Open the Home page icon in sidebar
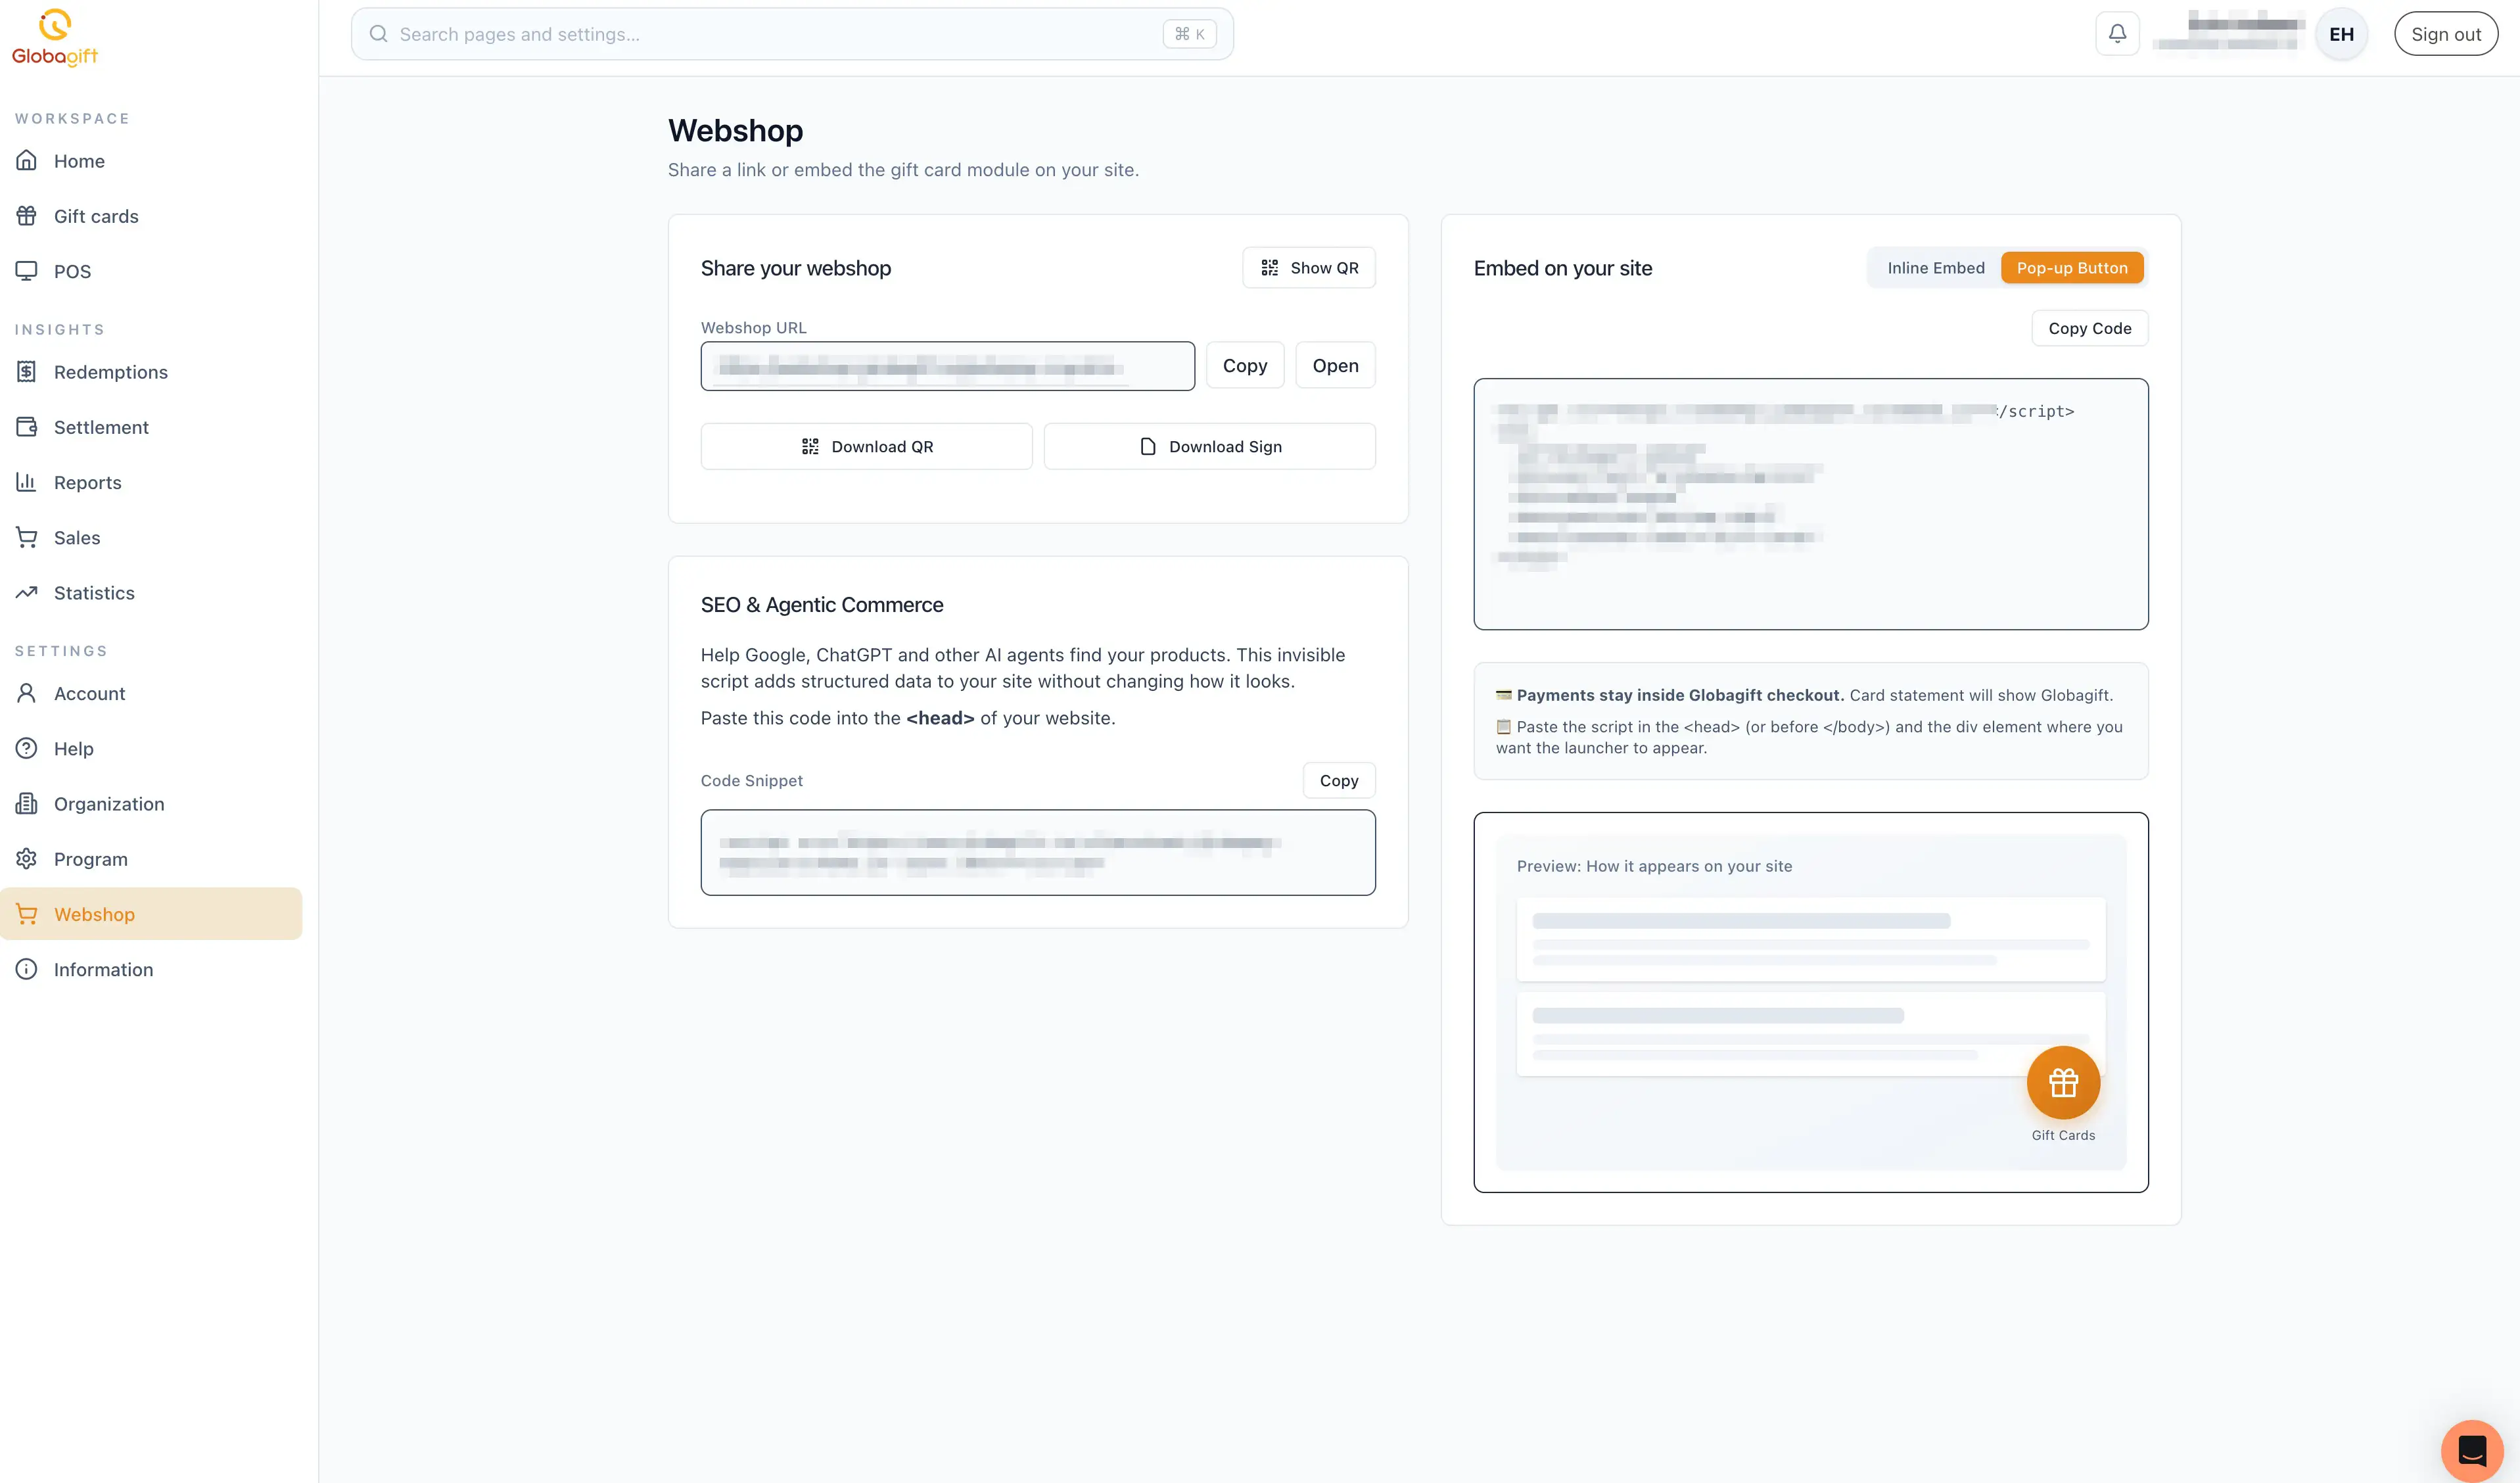2520x1483 pixels. [27, 160]
